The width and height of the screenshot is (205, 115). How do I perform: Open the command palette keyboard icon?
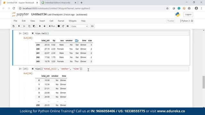pyautogui.click(x=92, y=26)
